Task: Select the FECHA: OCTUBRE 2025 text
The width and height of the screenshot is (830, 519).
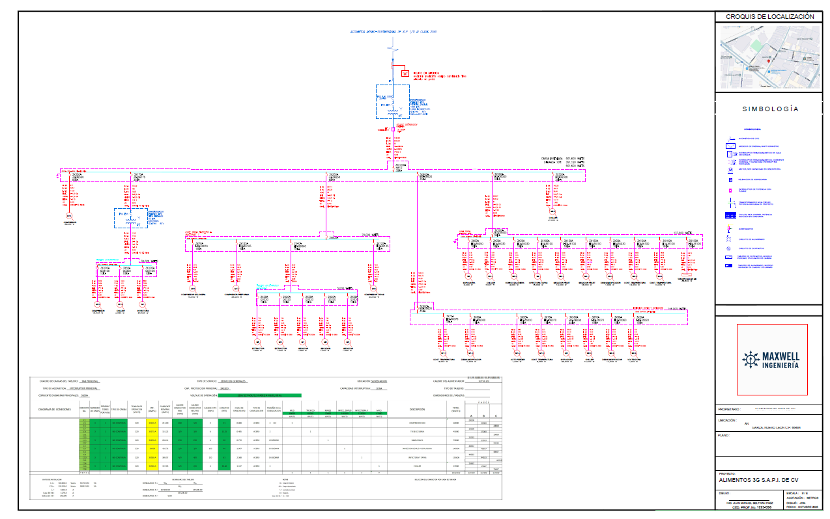Action: (802, 508)
